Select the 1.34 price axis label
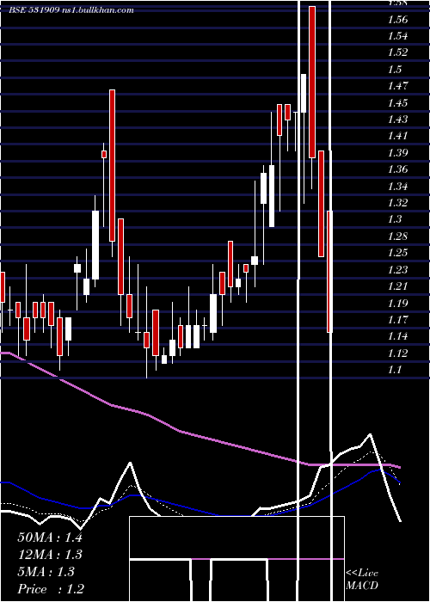 [397, 187]
